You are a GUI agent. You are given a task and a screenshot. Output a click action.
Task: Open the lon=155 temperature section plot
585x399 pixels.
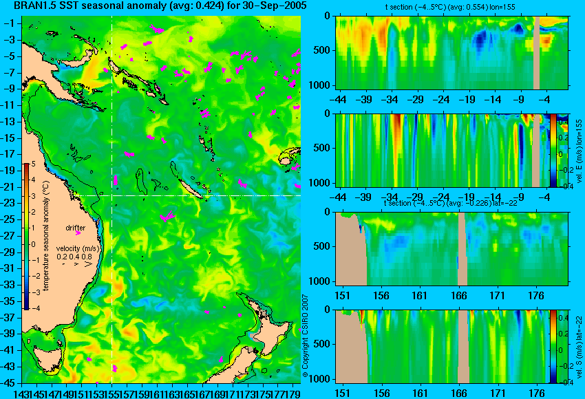click(451, 52)
